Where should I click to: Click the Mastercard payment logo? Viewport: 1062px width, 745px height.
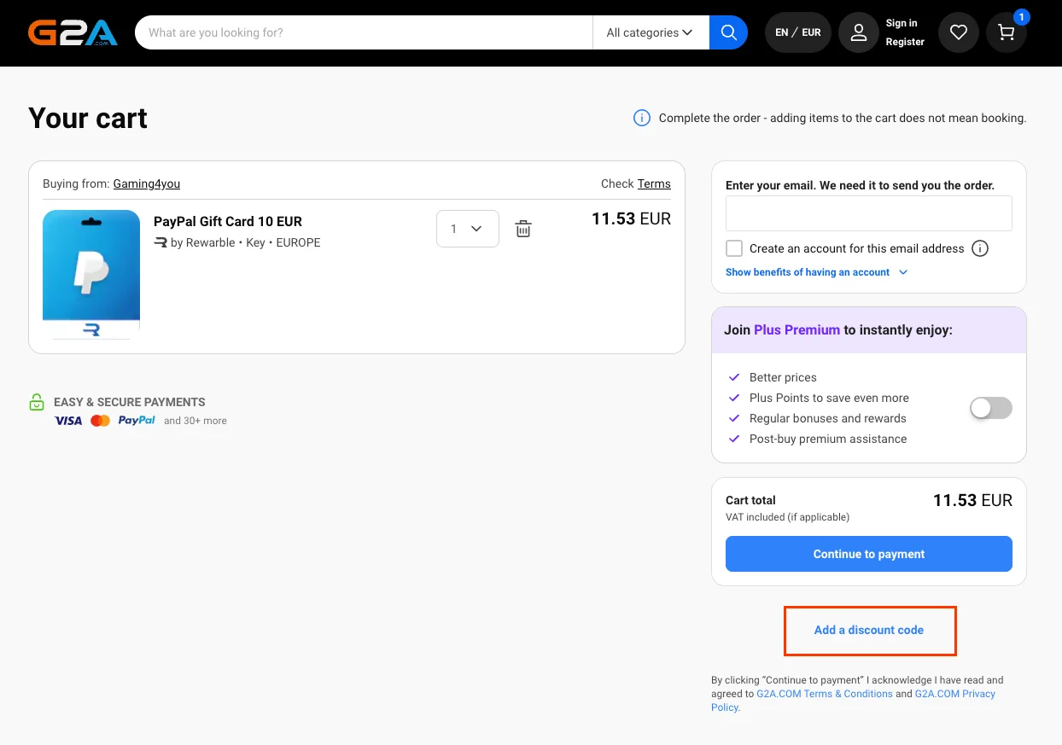100,421
